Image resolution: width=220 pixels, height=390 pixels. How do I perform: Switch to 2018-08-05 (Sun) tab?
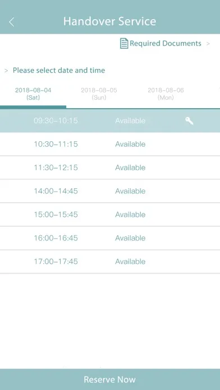99,94
